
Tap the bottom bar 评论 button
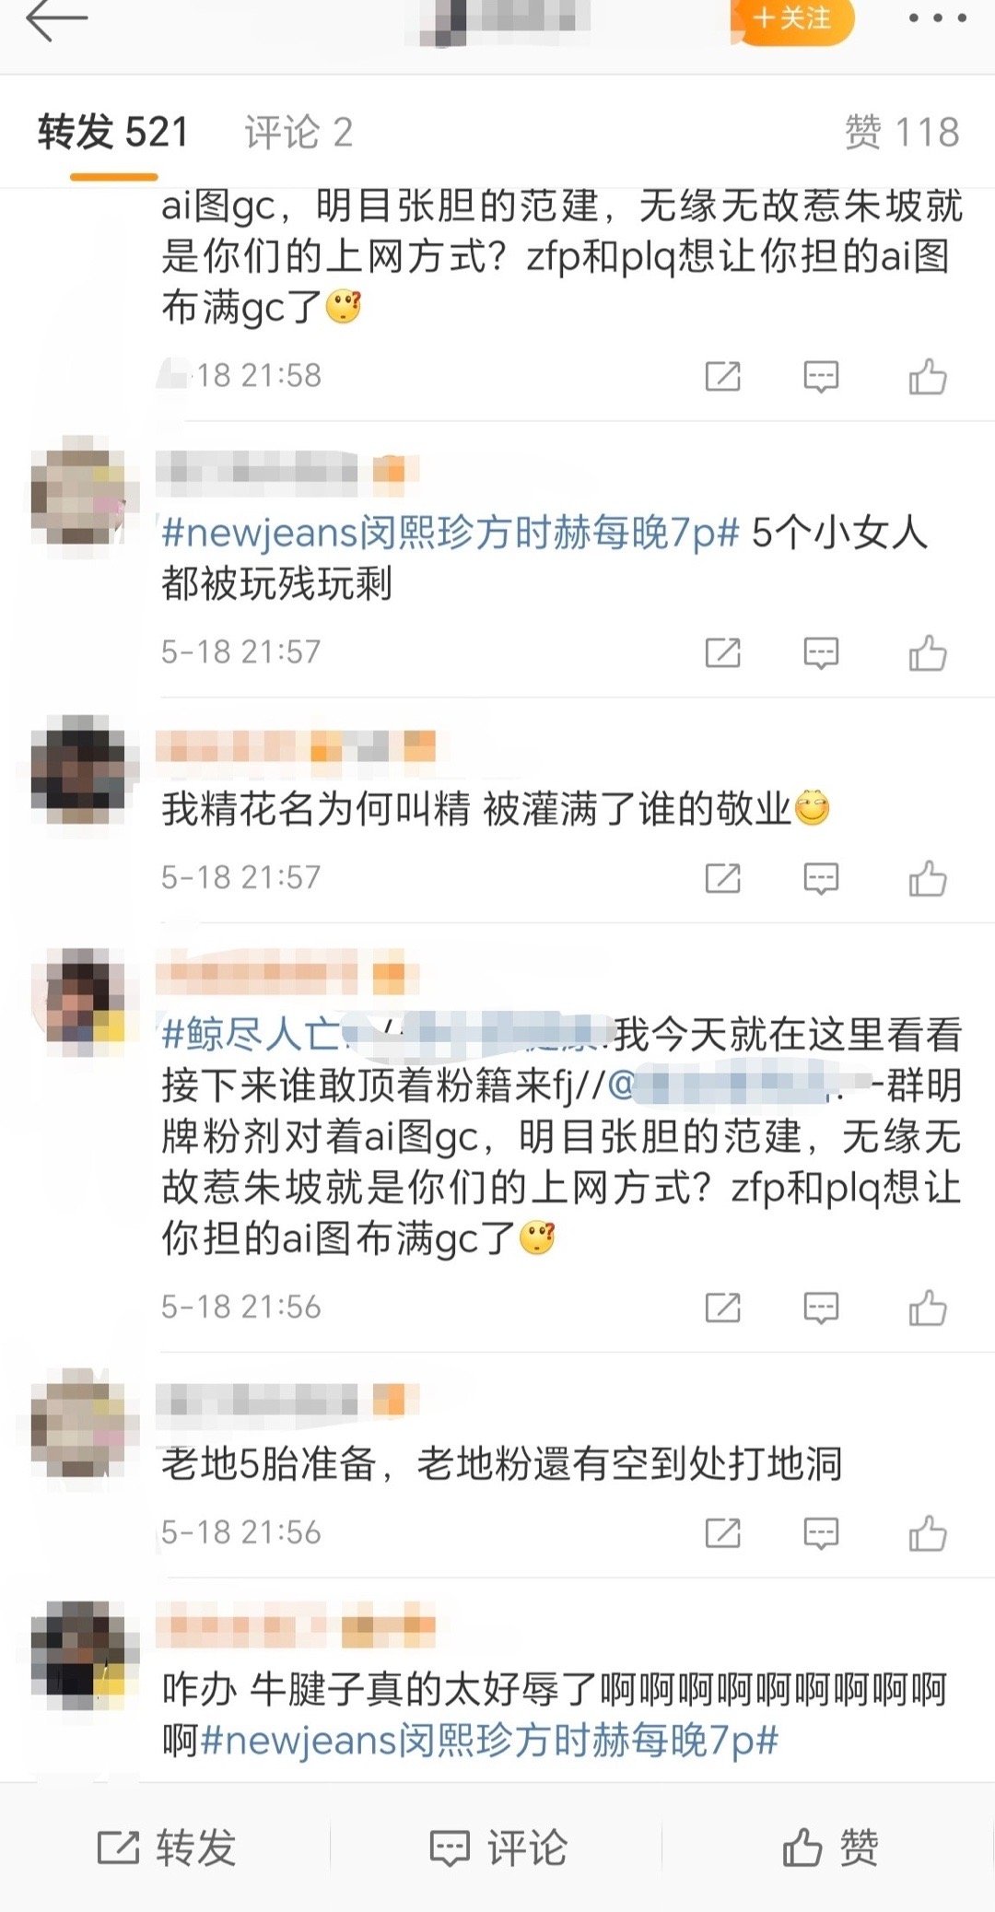[x=498, y=1847]
